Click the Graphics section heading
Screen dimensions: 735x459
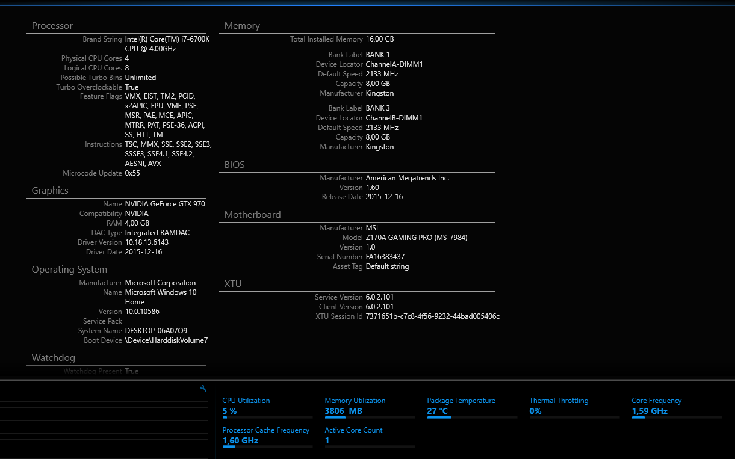[50, 191]
